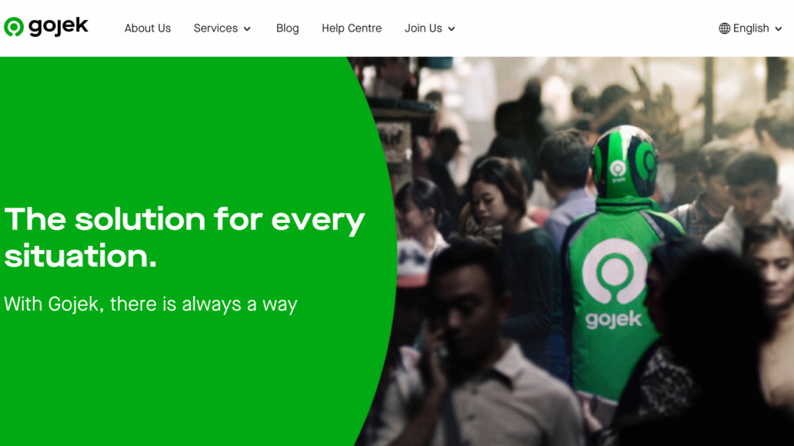Click the headline 'The solution for every situation.'
The image size is (794, 446).
185,237
